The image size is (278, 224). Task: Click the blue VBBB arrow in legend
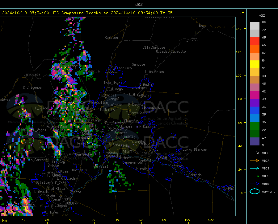coord(255,184)
